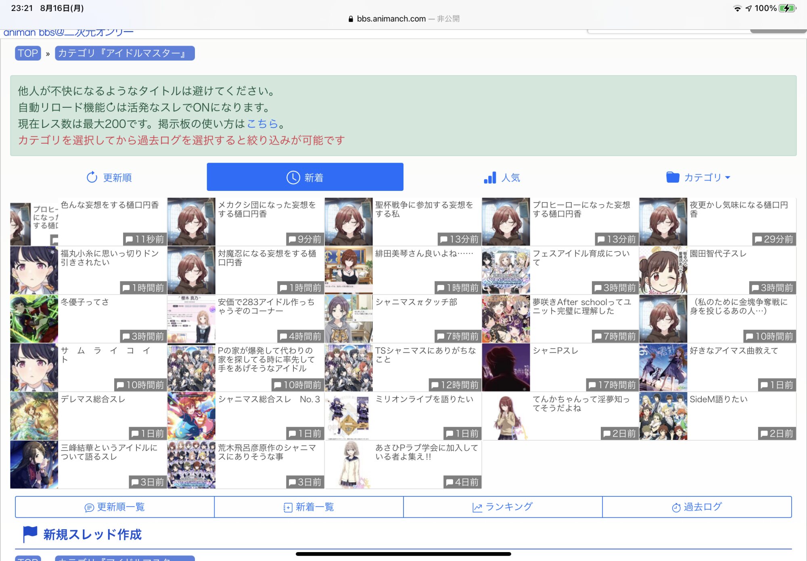
Task: Click thumbnail of 園田智代子スレ thread
Action: click(663, 270)
